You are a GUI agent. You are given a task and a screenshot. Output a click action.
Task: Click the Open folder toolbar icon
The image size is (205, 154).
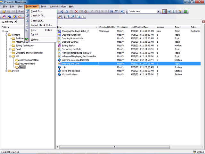coord(4,12)
